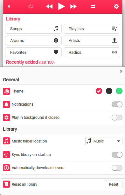Disable Sync library on start up switch

(x=117, y=155)
